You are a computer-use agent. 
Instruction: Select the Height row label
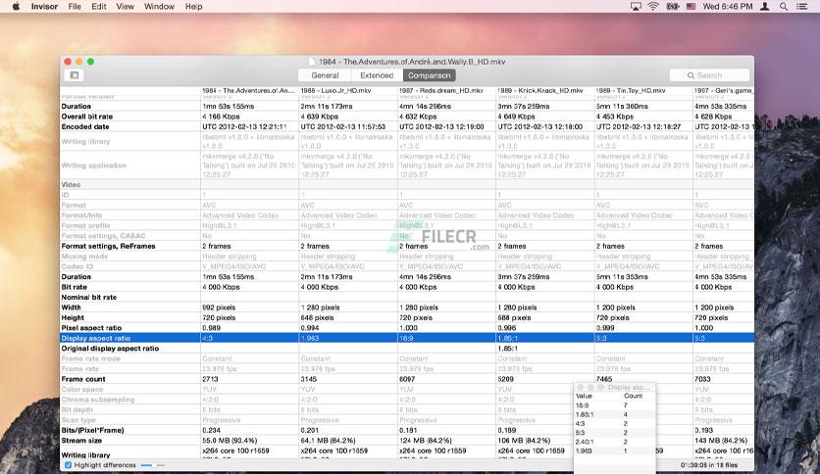coord(73,317)
